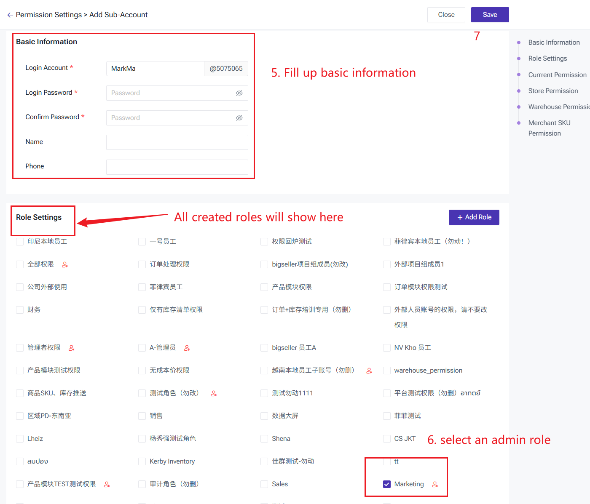
Task: Click the back arrow beside Permission Settings
Action: [10, 15]
